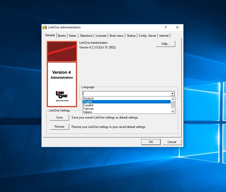226x192 pixels.
Task: Click the language list scrollbar thumb
Action: pos(173,104)
